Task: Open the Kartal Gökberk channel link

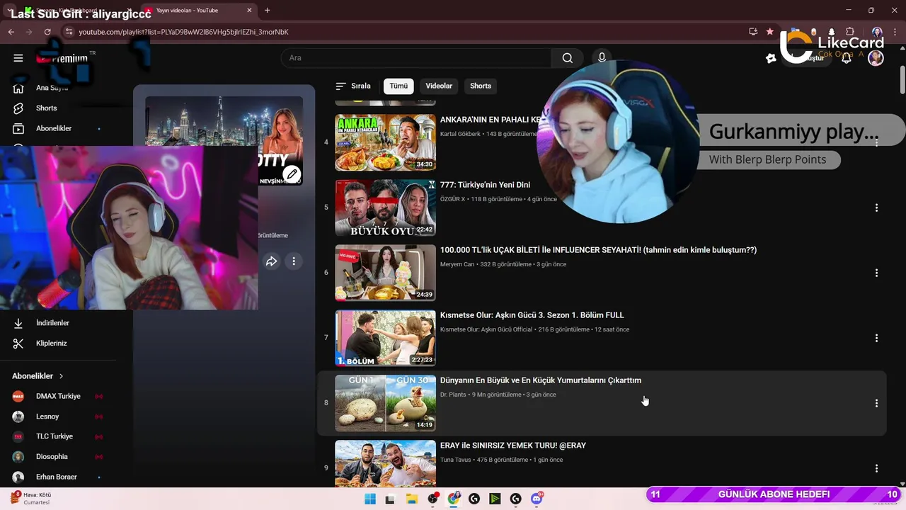Action: 460,134
